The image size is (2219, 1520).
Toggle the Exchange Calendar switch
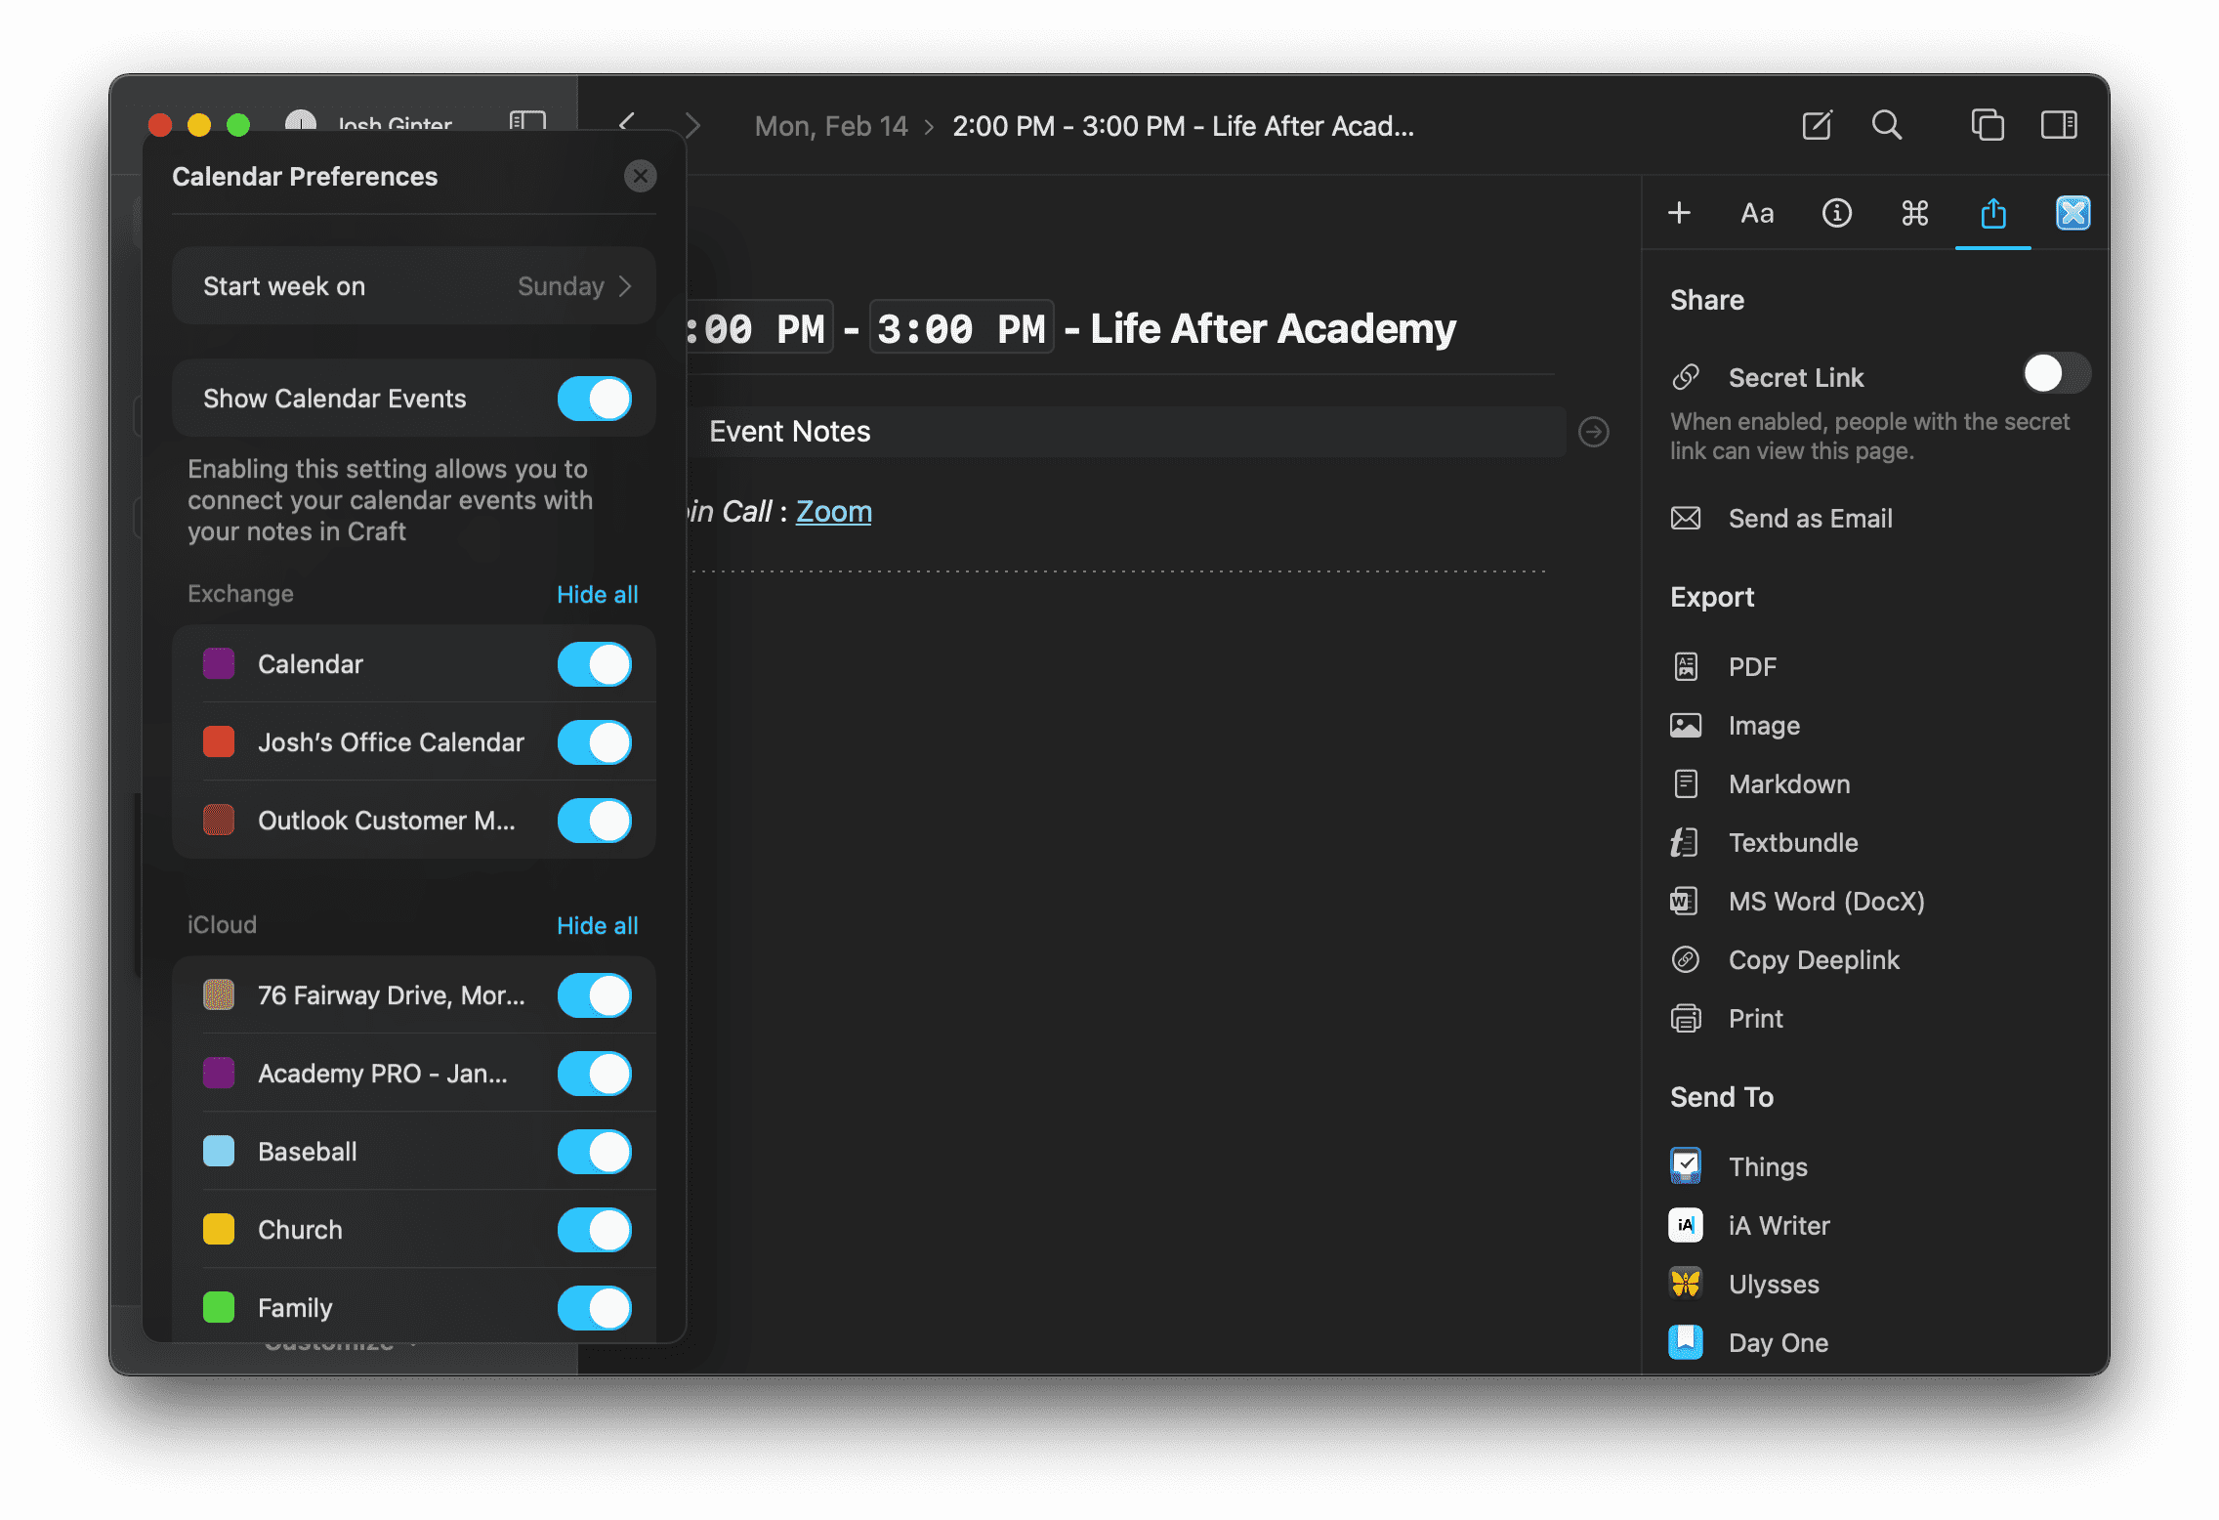tap(595, 664)
